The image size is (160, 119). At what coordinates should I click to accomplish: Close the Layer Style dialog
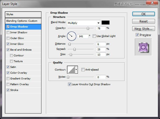152,3
